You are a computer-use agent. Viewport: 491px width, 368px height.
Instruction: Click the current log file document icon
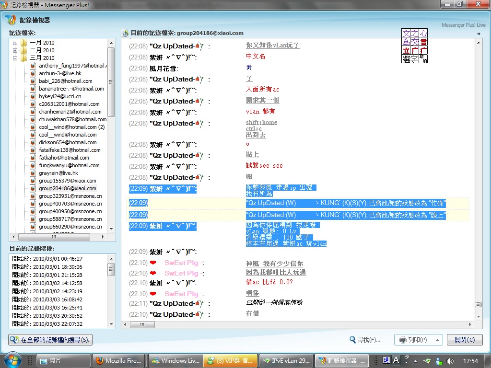point(125,33)
